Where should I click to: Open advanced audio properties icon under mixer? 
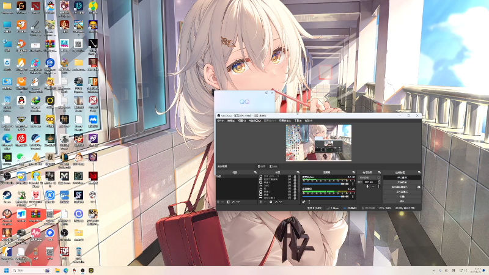(x=304, y=202)
